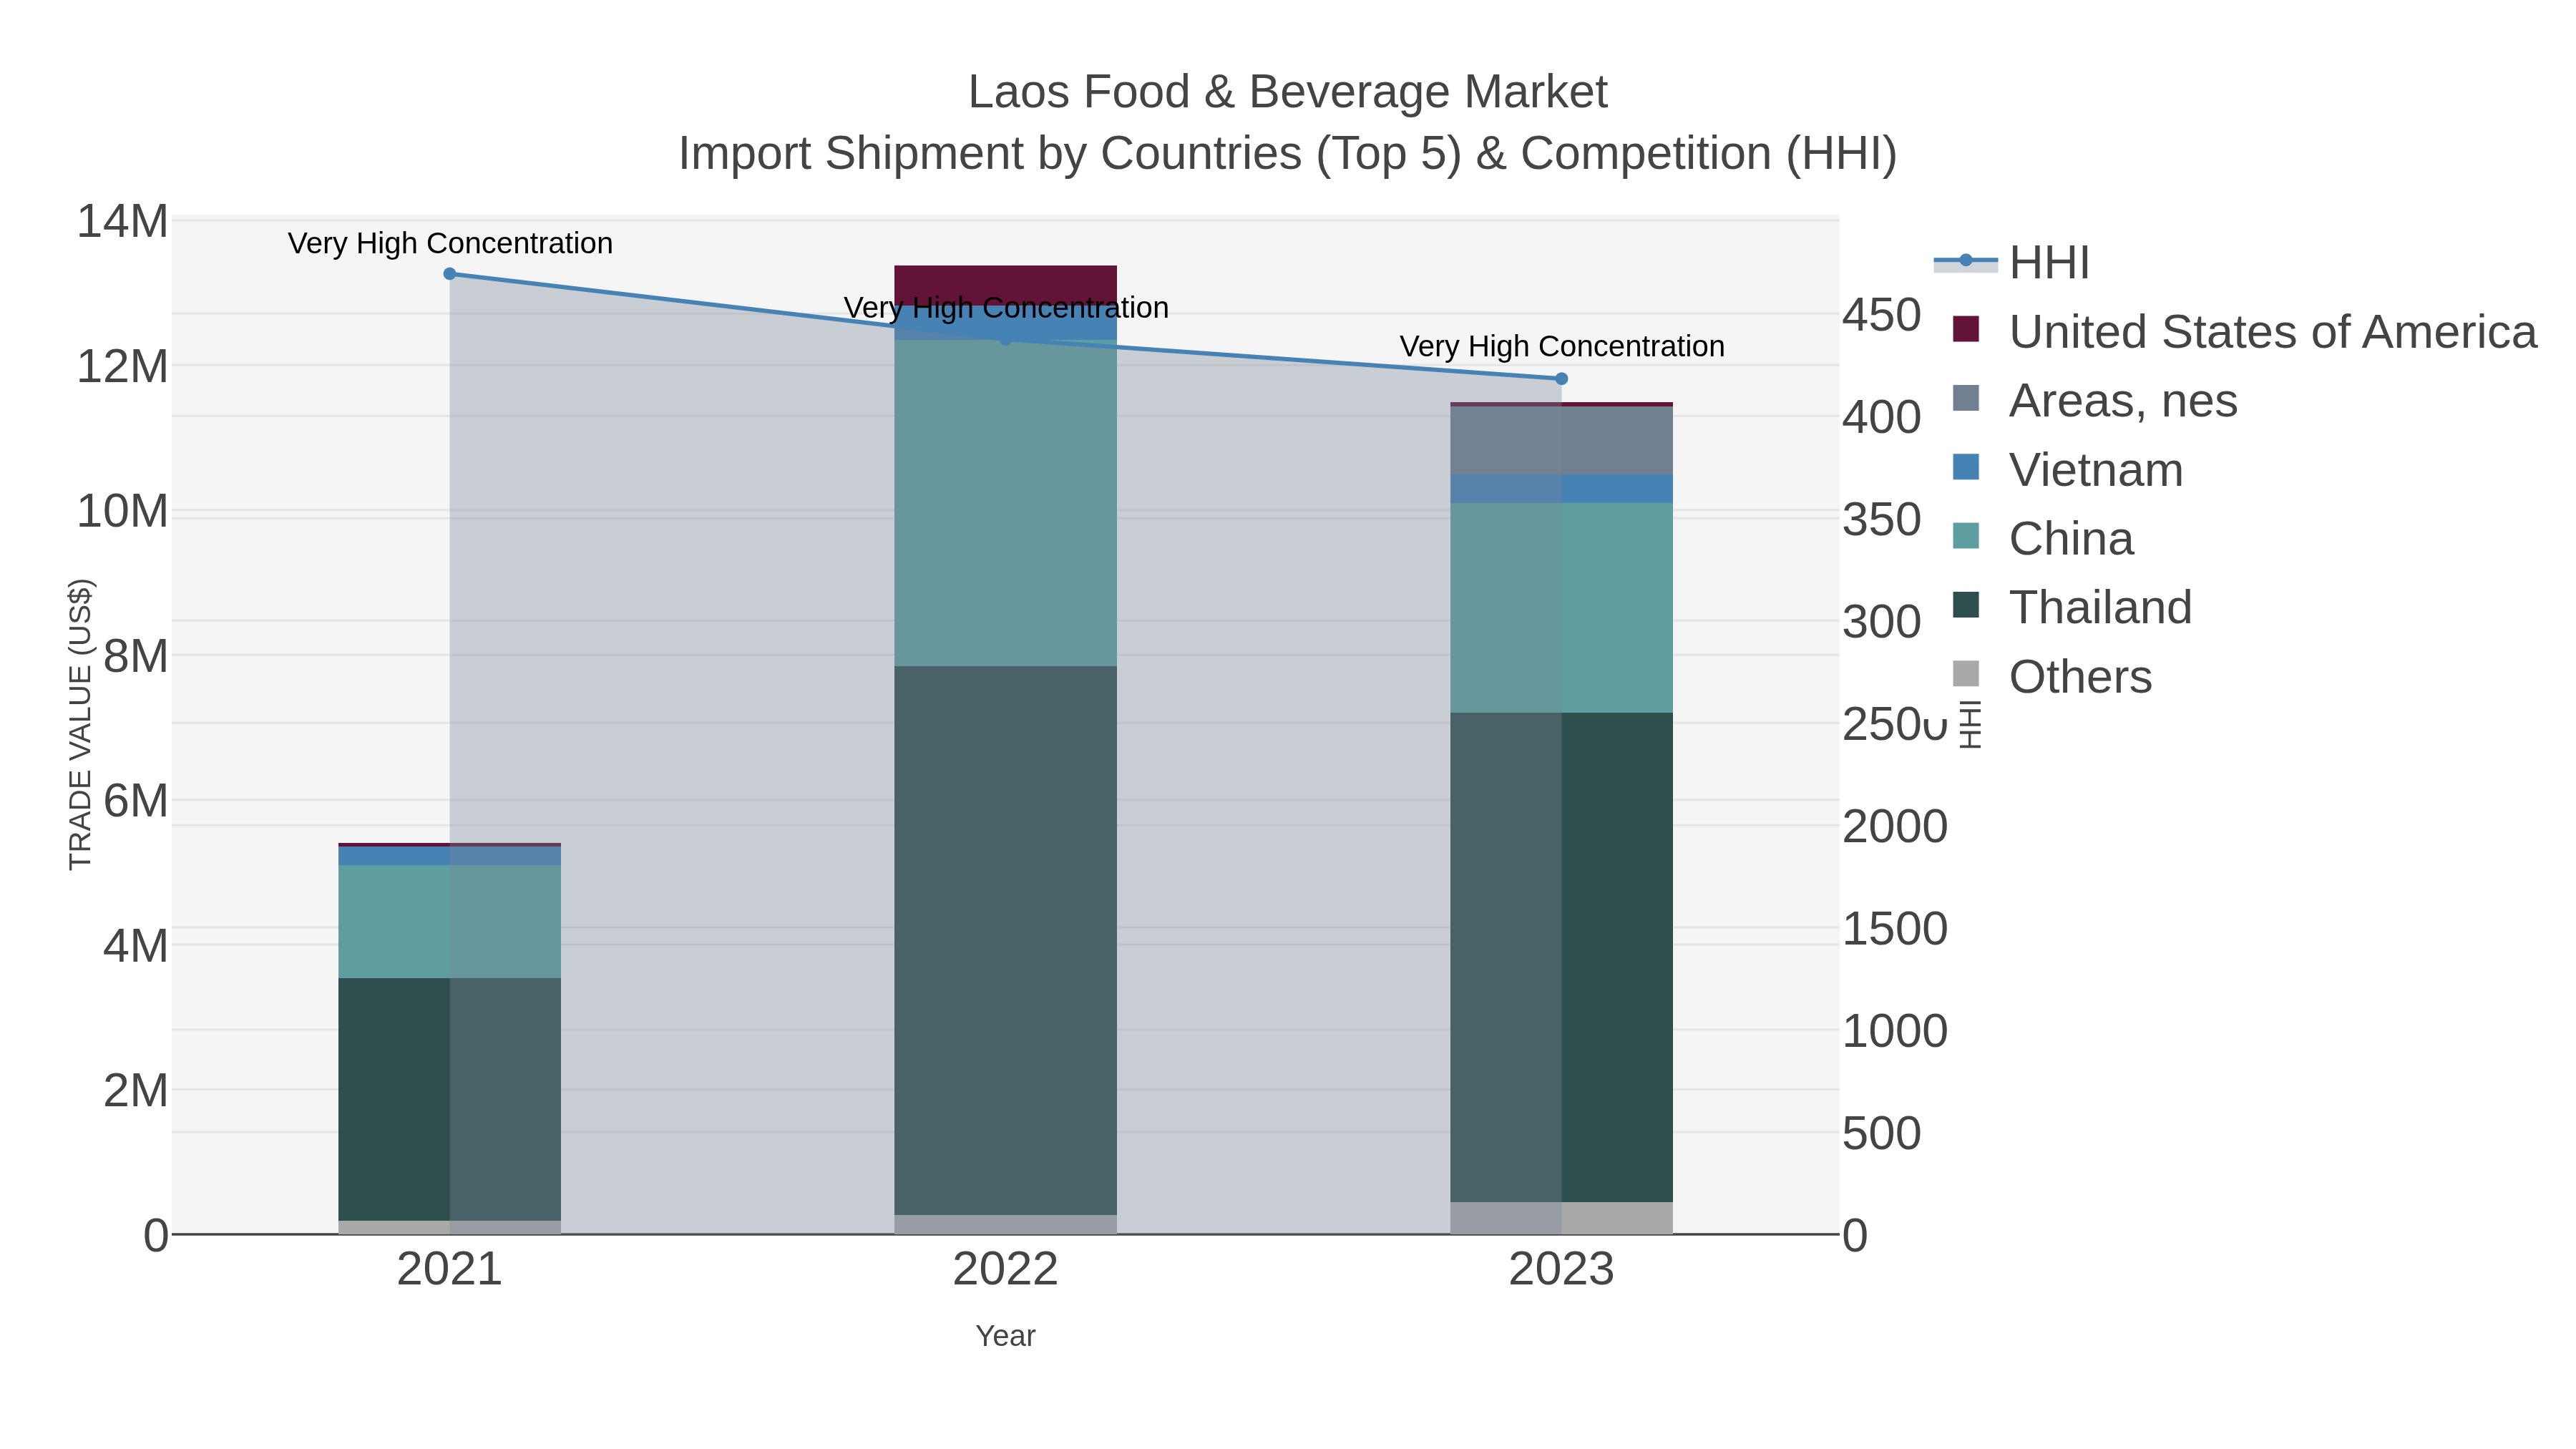Click the 2000 HHI axis tick label
This screenshot has height=1449, width=2576.
click(1895, 827)
